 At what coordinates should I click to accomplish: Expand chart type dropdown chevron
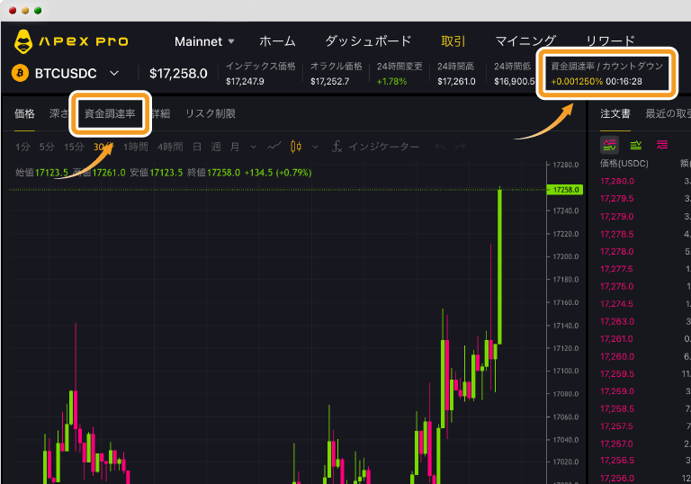(315, 147)
